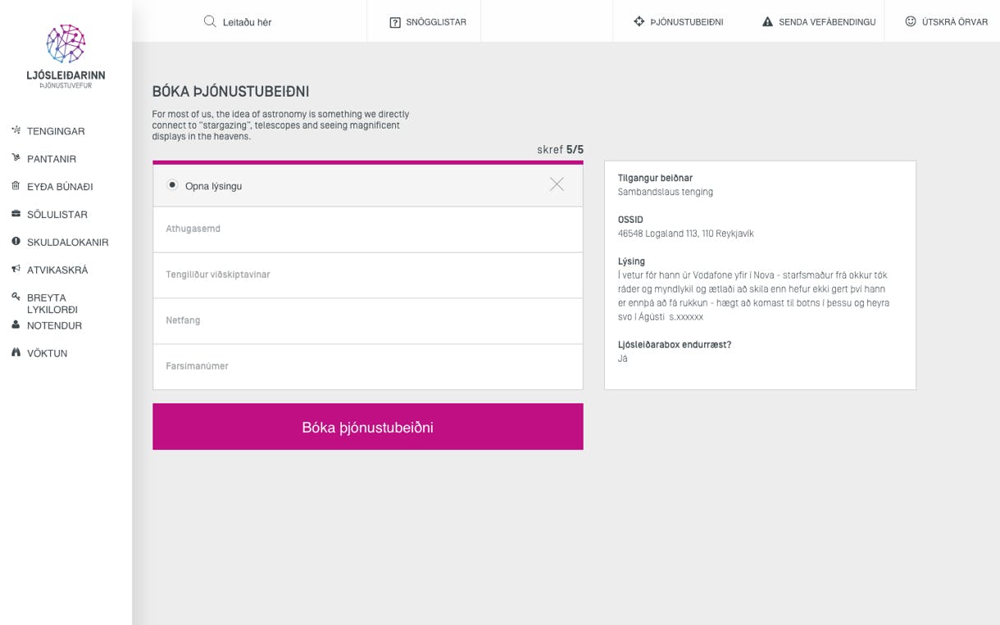Open Eyða búnaði in the sidebar
This screenshot has width=1000, height=625.
point(60,187)
